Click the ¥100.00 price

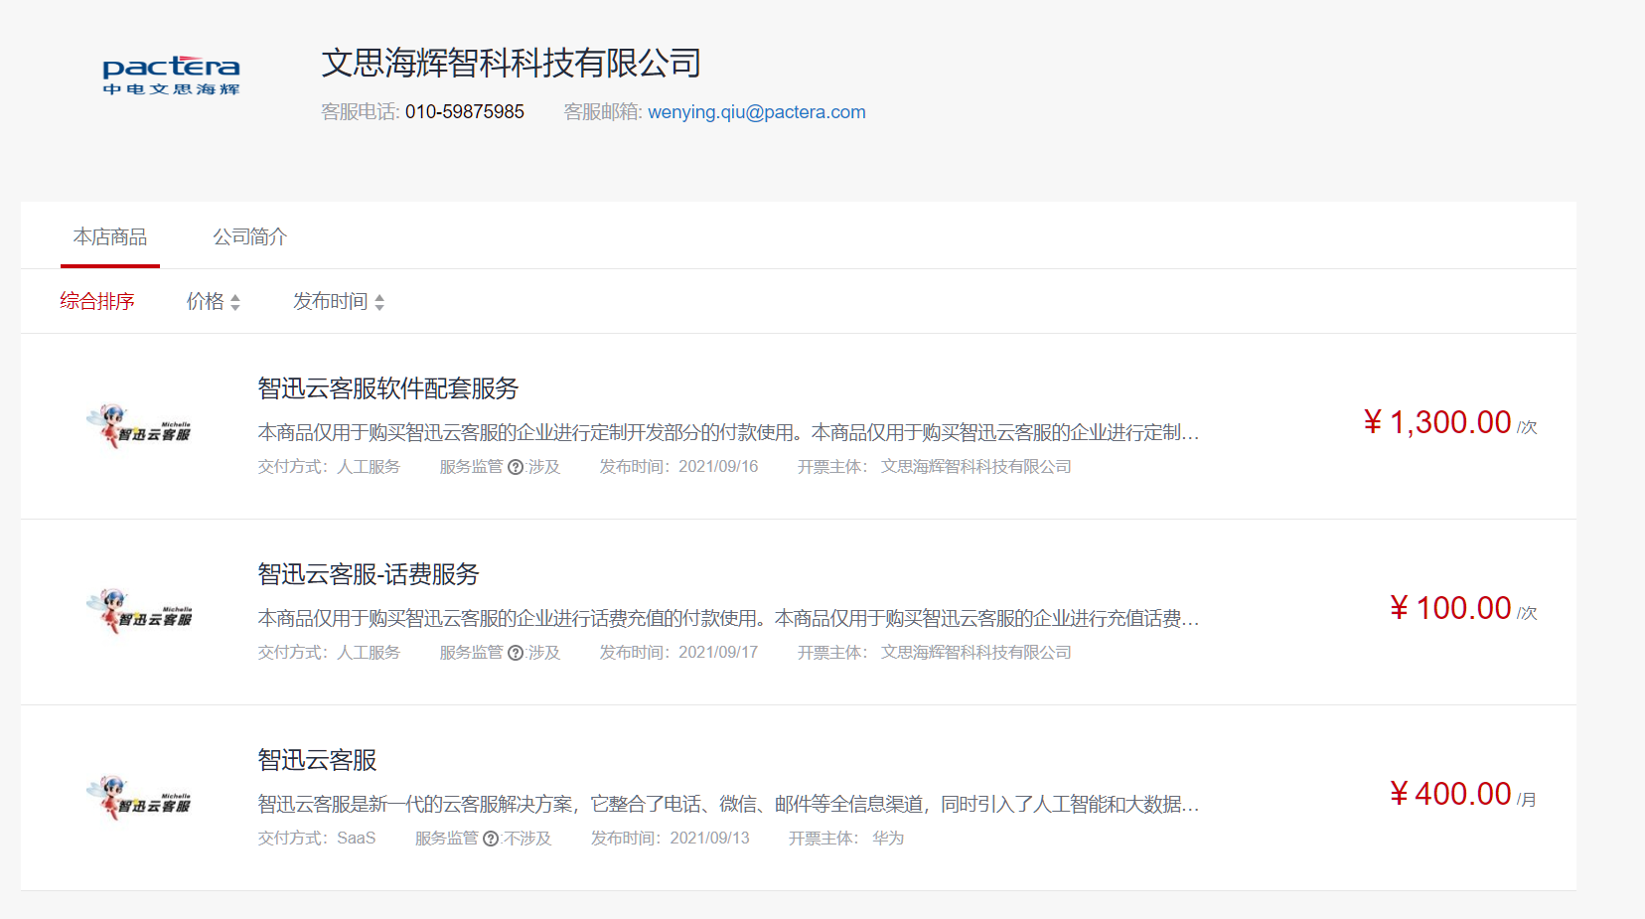tap(1450, 608)
